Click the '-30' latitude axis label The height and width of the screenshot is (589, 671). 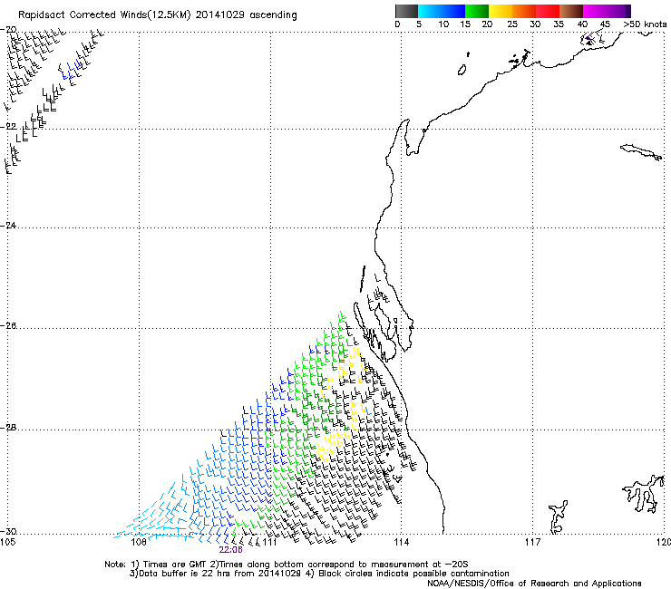pos(8,532)
